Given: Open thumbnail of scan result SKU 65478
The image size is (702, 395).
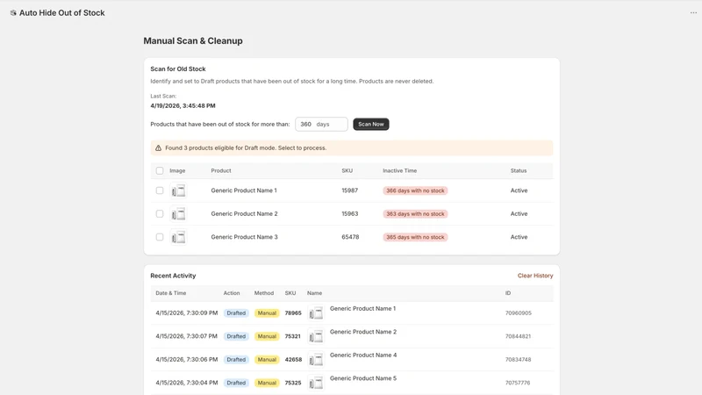Looking at the screenshot, I should coord(178,237).
